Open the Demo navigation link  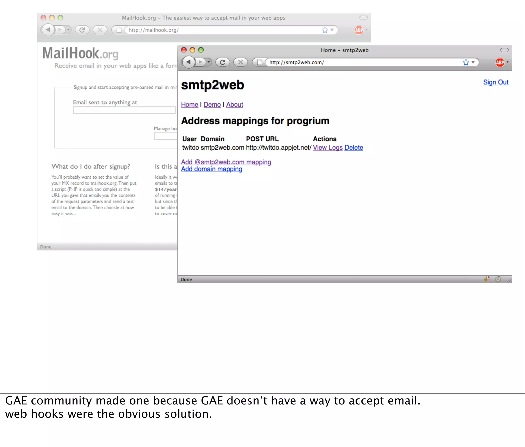click(x=212, y=105)
